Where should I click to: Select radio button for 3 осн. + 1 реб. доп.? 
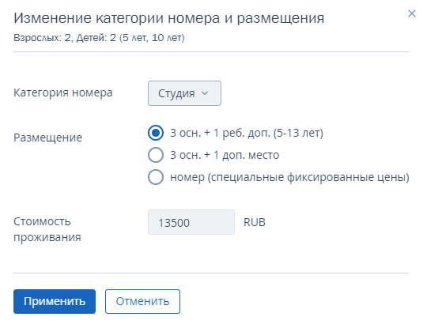156,133
